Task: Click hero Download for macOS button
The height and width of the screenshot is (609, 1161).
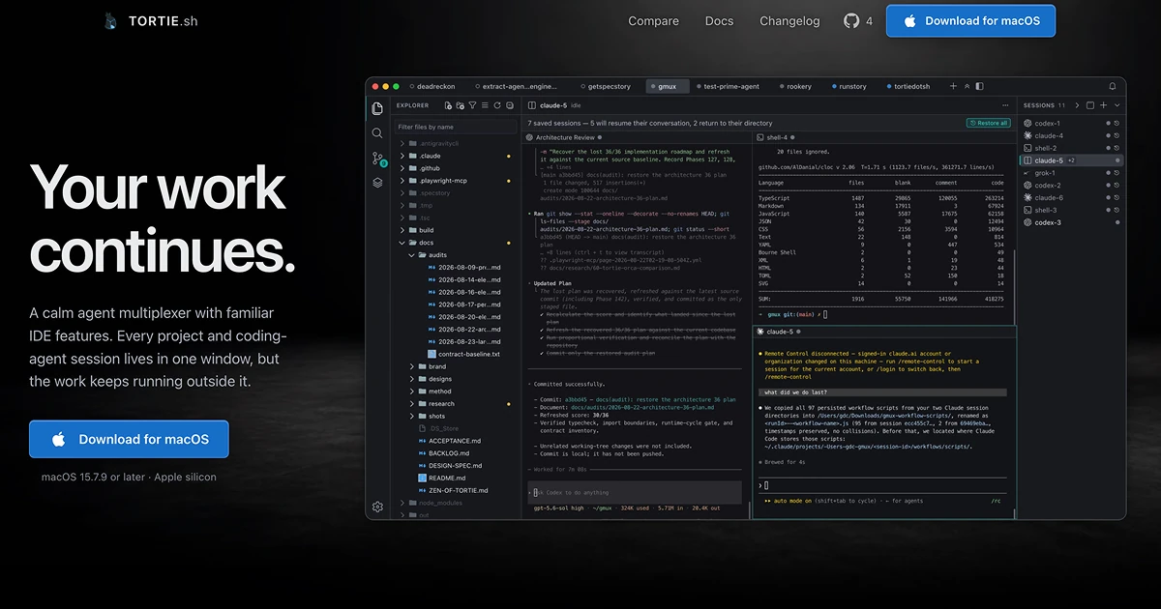Action: [129, 439]
